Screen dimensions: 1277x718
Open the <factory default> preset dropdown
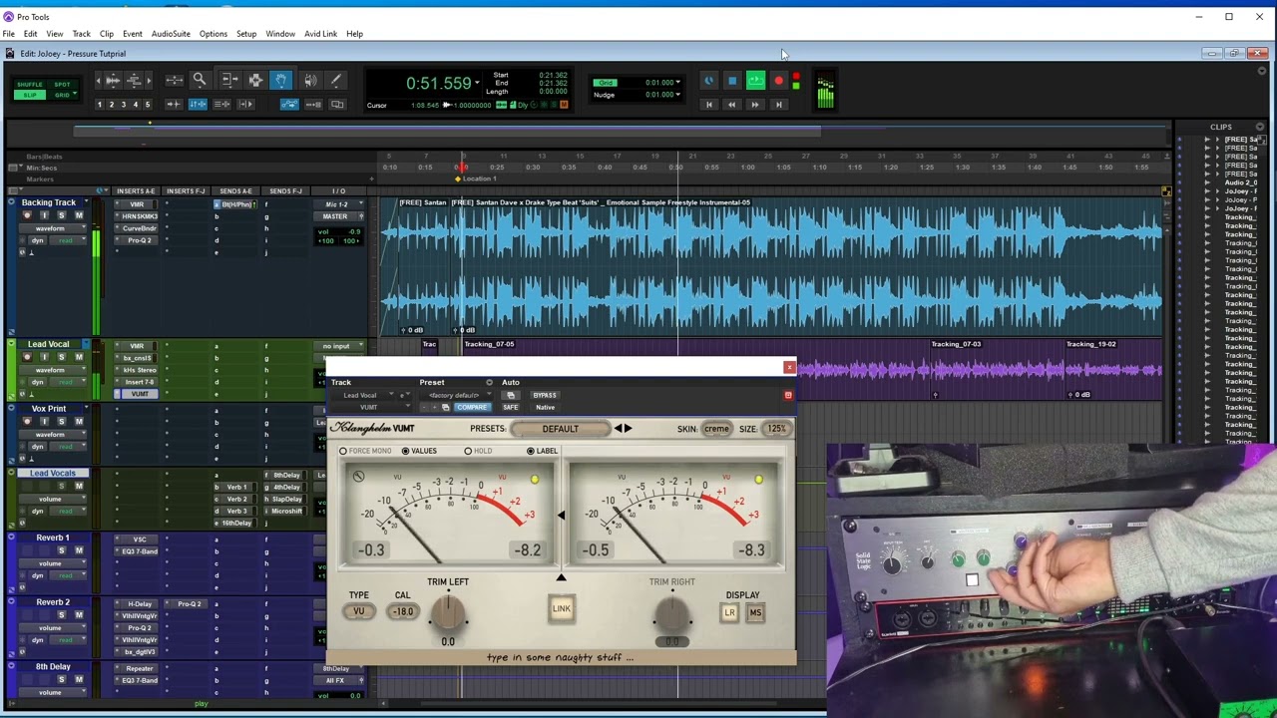(x=458, y=395)
